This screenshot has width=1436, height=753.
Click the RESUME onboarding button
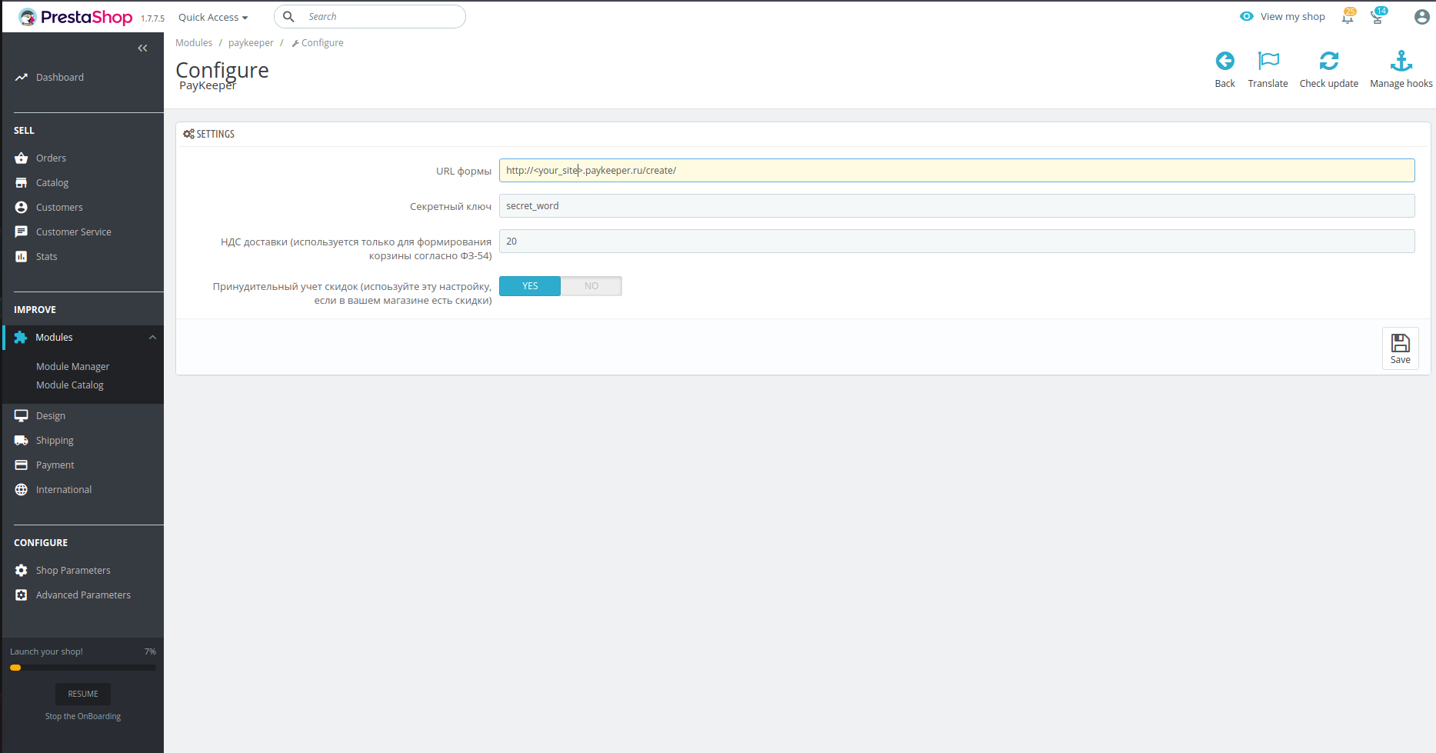83,694
